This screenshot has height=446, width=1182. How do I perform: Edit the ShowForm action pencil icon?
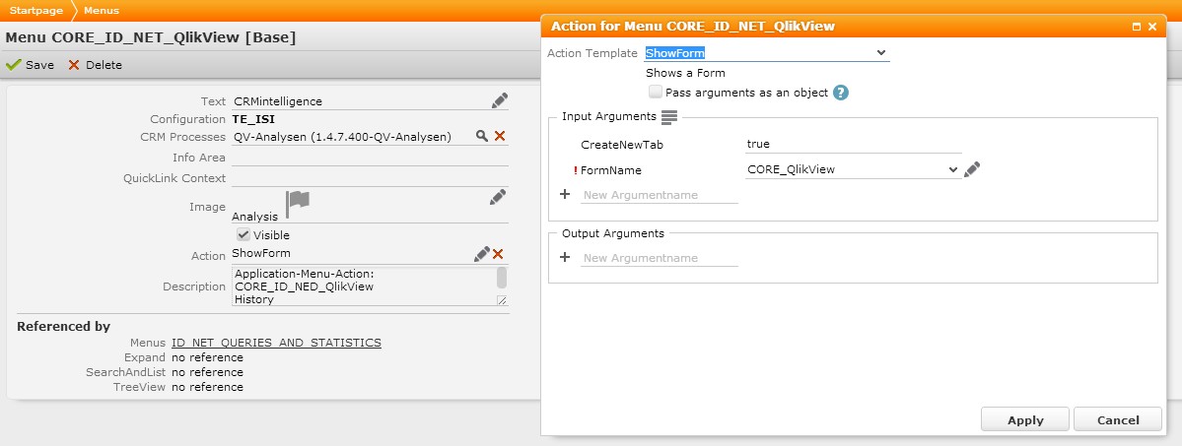click(482, 254)
